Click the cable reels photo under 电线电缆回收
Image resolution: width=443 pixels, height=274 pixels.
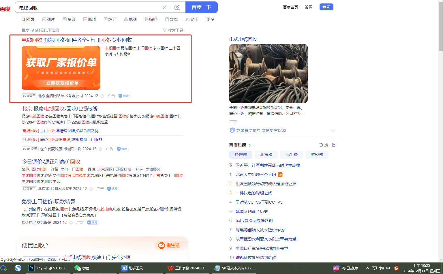click(269, 74)
